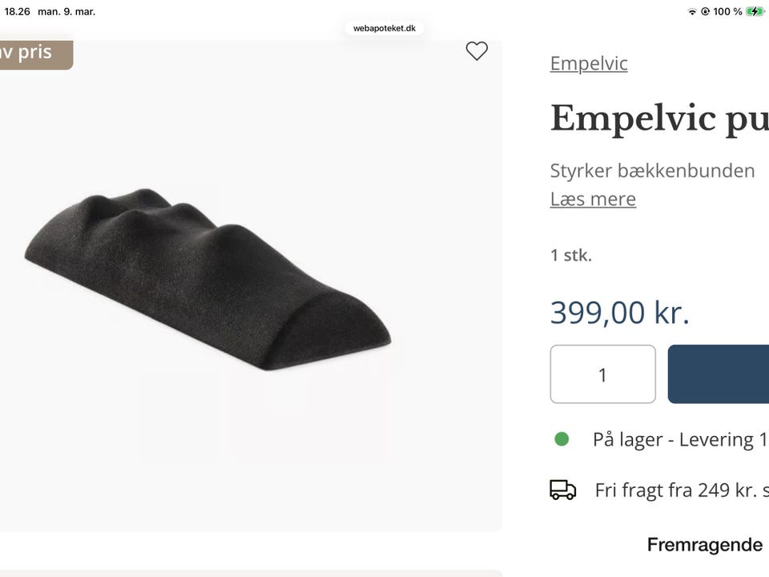Open the Empelvic brand link

pyautogui.click(x=589, y=63)
